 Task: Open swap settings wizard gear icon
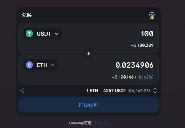(x=152, y=15)
